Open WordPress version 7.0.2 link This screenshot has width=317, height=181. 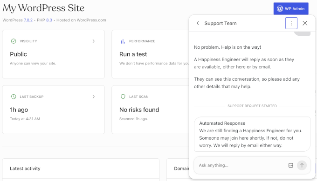[28, 20]
